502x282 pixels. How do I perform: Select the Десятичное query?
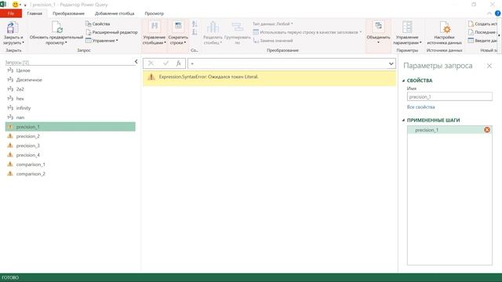[70, 80]
